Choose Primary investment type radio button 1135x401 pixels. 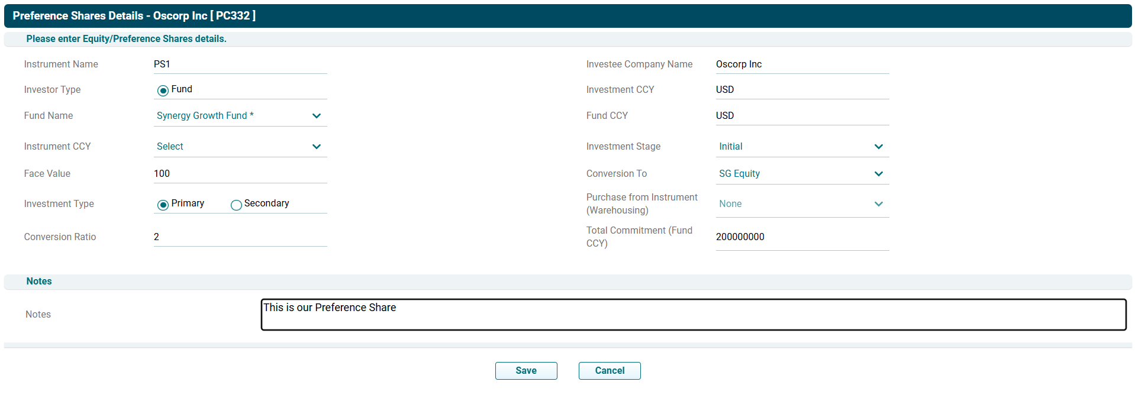pyautogui.click(x=163, y=205)
